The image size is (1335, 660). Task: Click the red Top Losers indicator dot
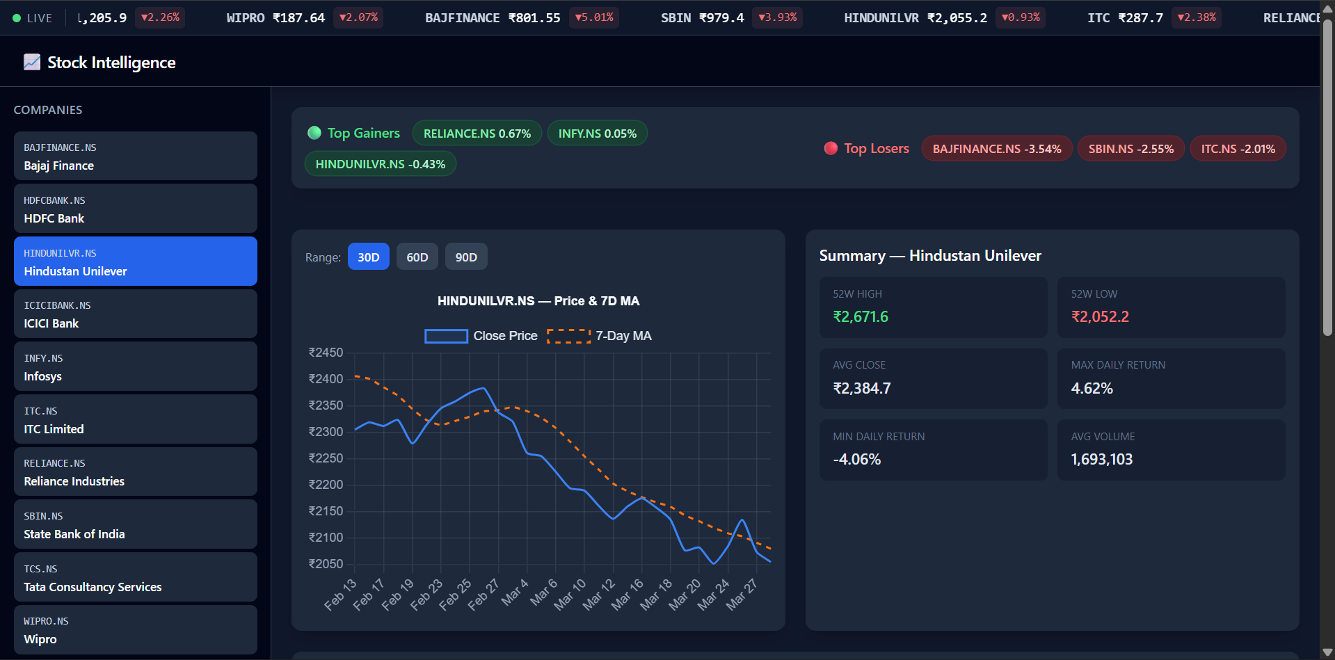(x=831, y=148)
